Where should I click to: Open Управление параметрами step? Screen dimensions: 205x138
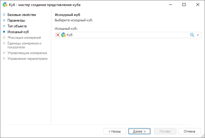pyautogui.click(x=27, y=59)
